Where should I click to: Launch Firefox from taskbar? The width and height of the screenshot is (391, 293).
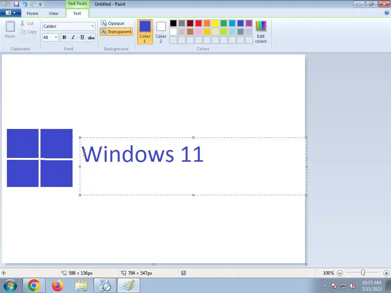click(58, 285)
